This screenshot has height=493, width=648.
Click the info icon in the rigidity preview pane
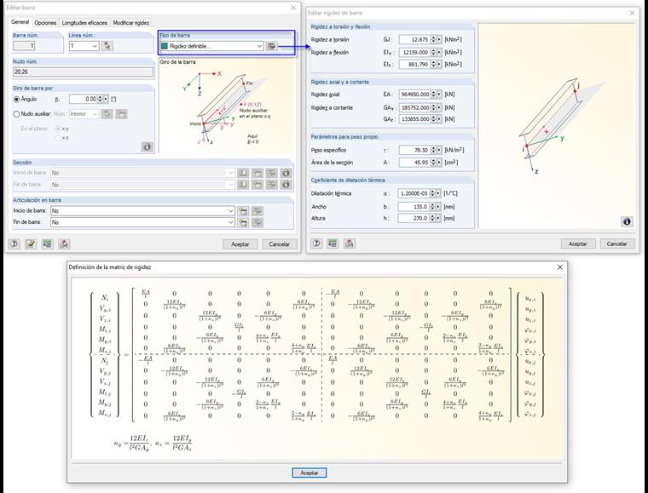tap(627, 221)
